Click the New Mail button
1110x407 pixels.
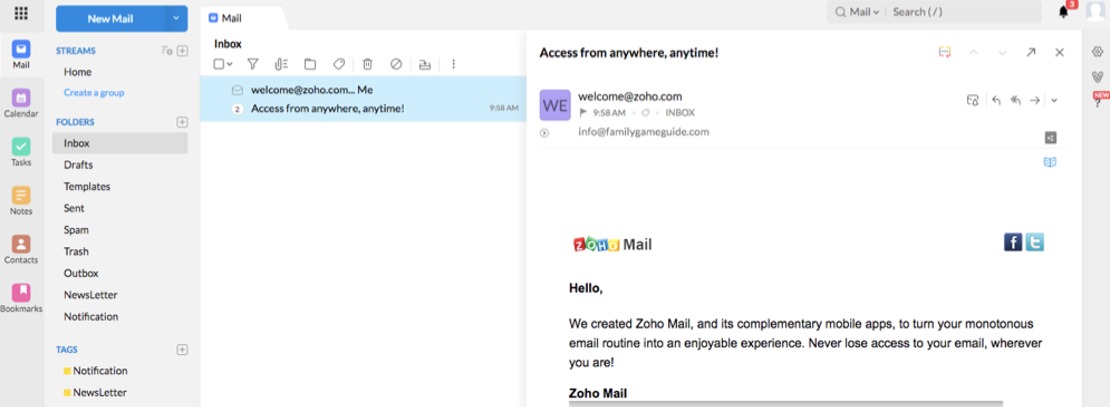(x=110, y=18)
